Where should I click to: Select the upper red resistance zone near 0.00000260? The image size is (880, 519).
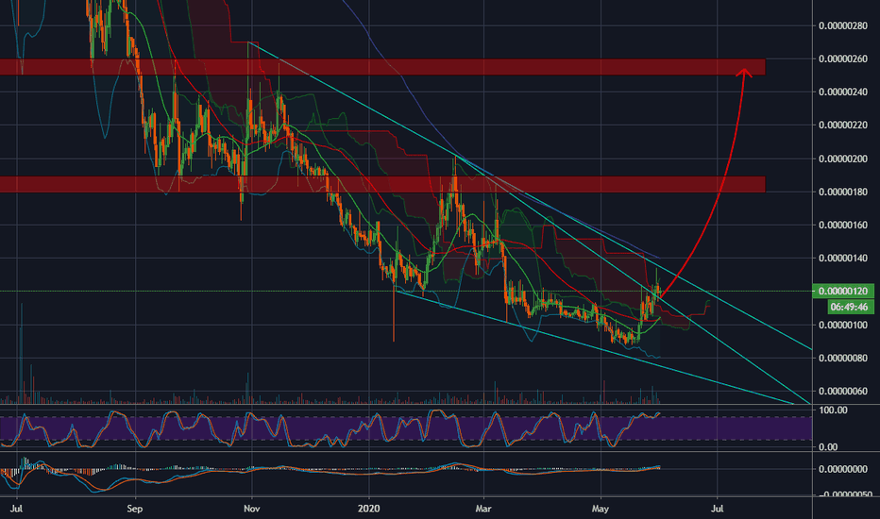click(x=382, y=67)
